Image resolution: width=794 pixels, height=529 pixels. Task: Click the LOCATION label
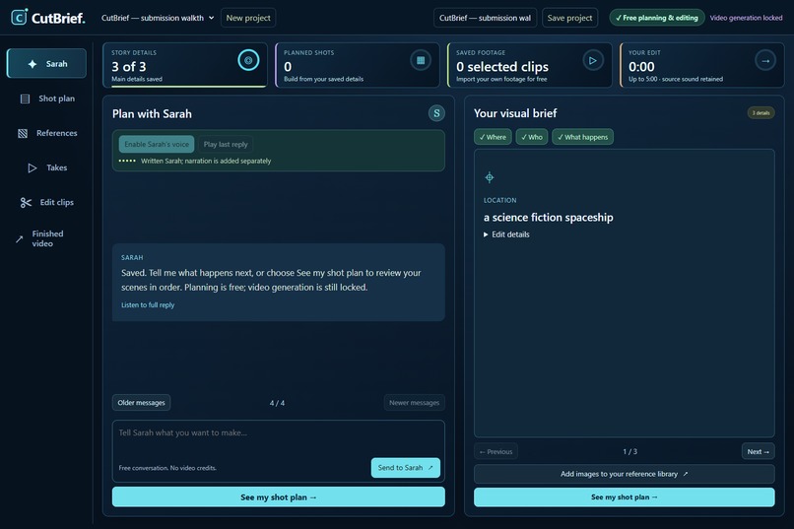(x=499, y=200)
